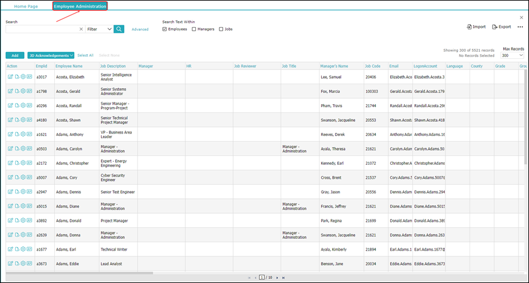529x283 pixels.
Task: Click the edit icon for Acosta, Elizabeth
Action: [x=10, y=77]
